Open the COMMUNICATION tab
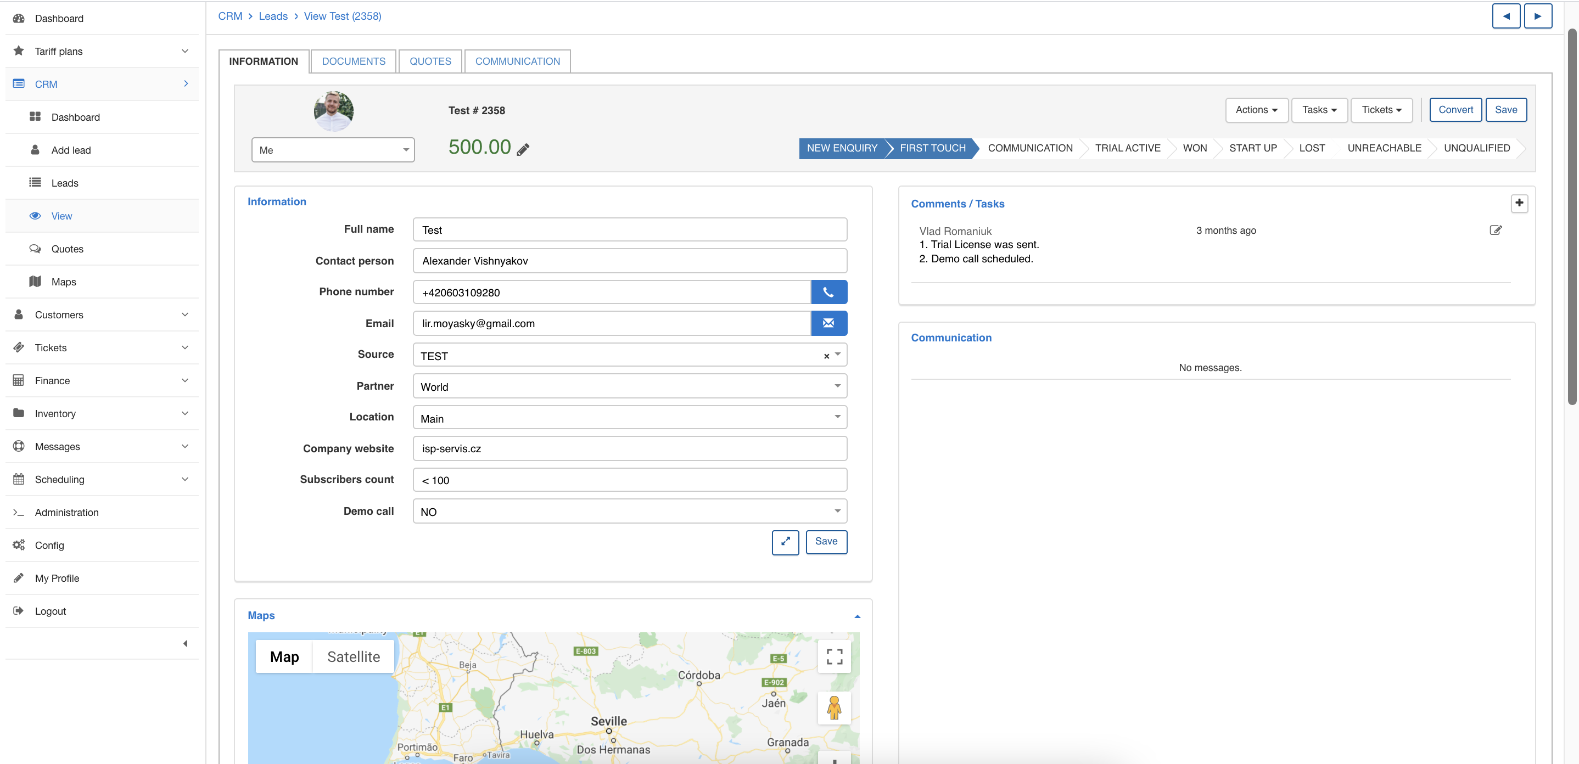1579x764 pixels. [517, 61]
